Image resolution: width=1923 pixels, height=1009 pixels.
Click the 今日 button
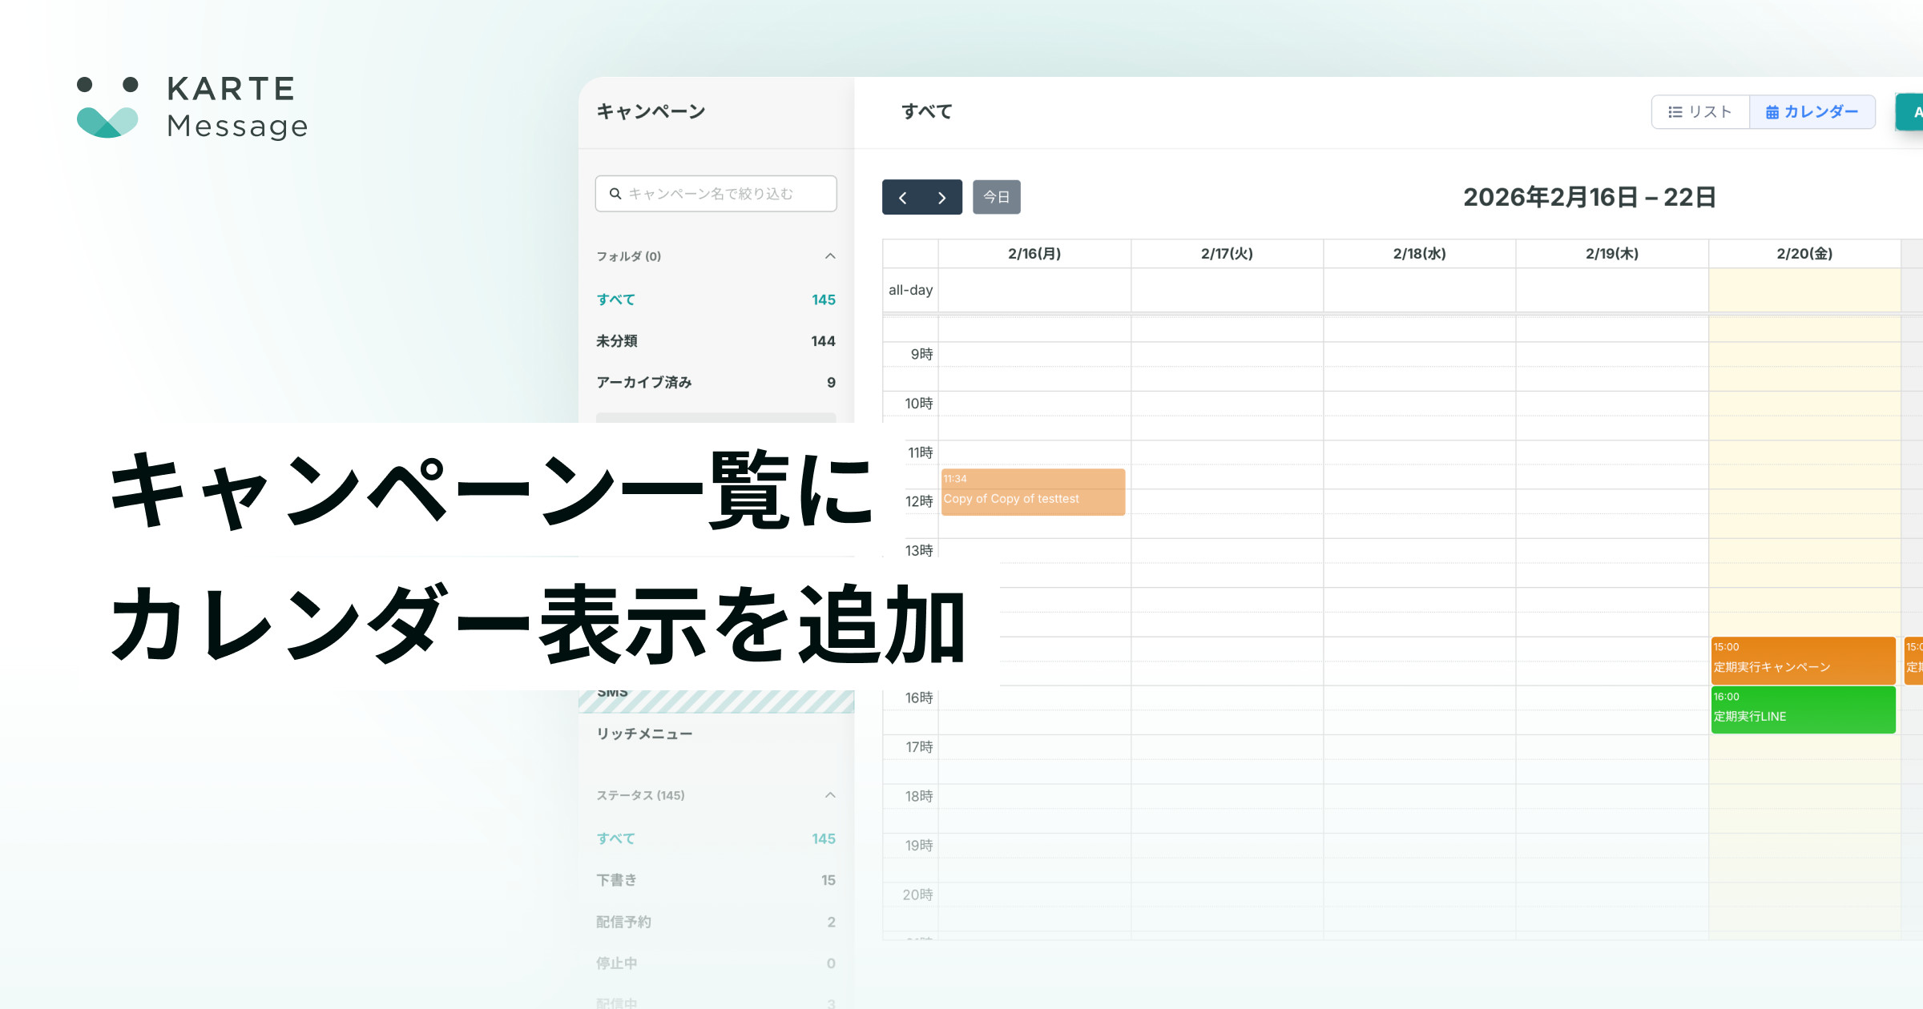[996, 197]
